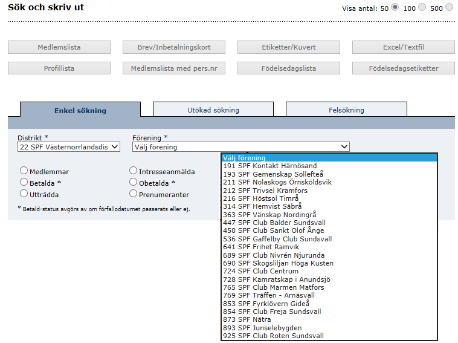Image resolution: width=458 pixels, height=343 pixels.
Task: Choose 193 SPF Gemenskap Sollefteå
Action: pos(329,174)
